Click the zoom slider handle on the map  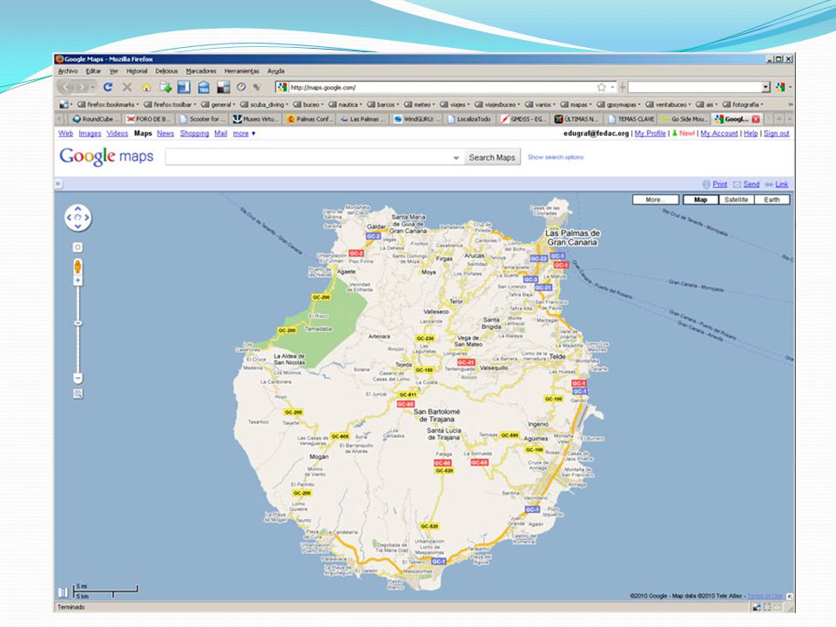pos(78,323)
